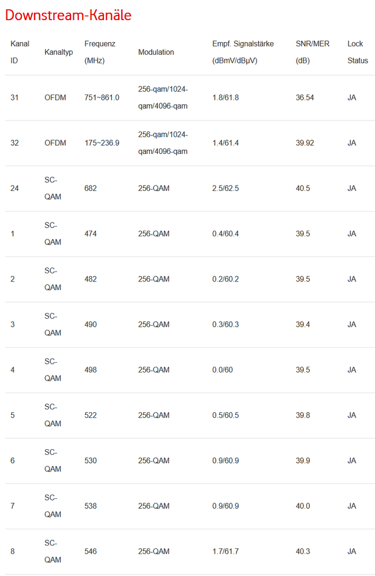Click the 175~236.9 frequency value
The height and width of the screenshot is (576, 375).
point(102,143)
